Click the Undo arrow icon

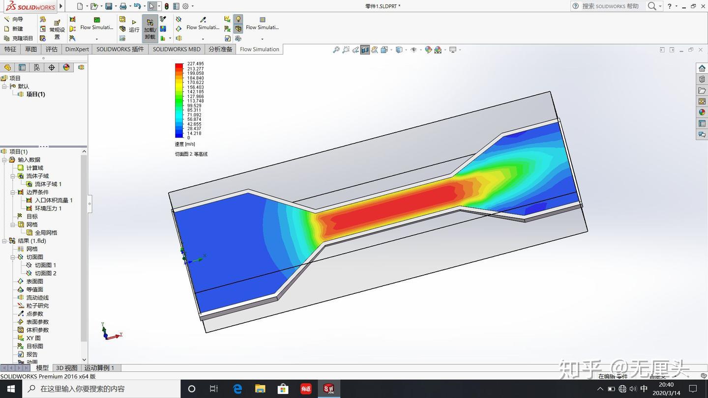(x=137, y=6)
